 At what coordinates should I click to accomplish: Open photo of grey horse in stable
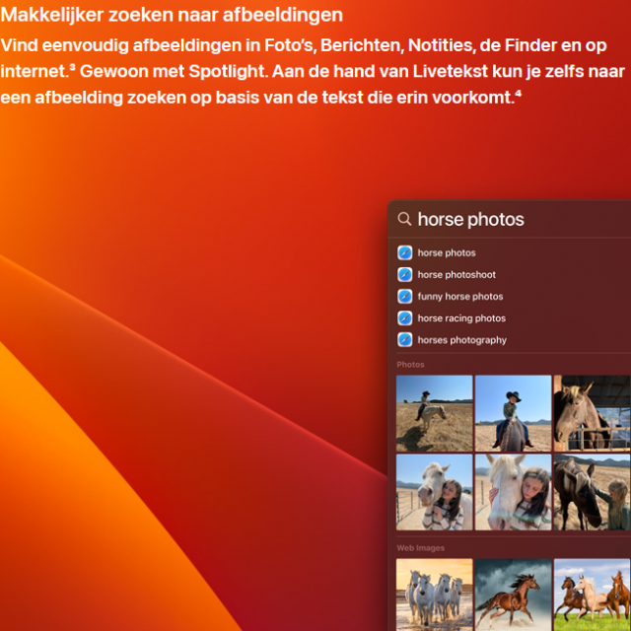pyautogui.click(x=592, y=413)
